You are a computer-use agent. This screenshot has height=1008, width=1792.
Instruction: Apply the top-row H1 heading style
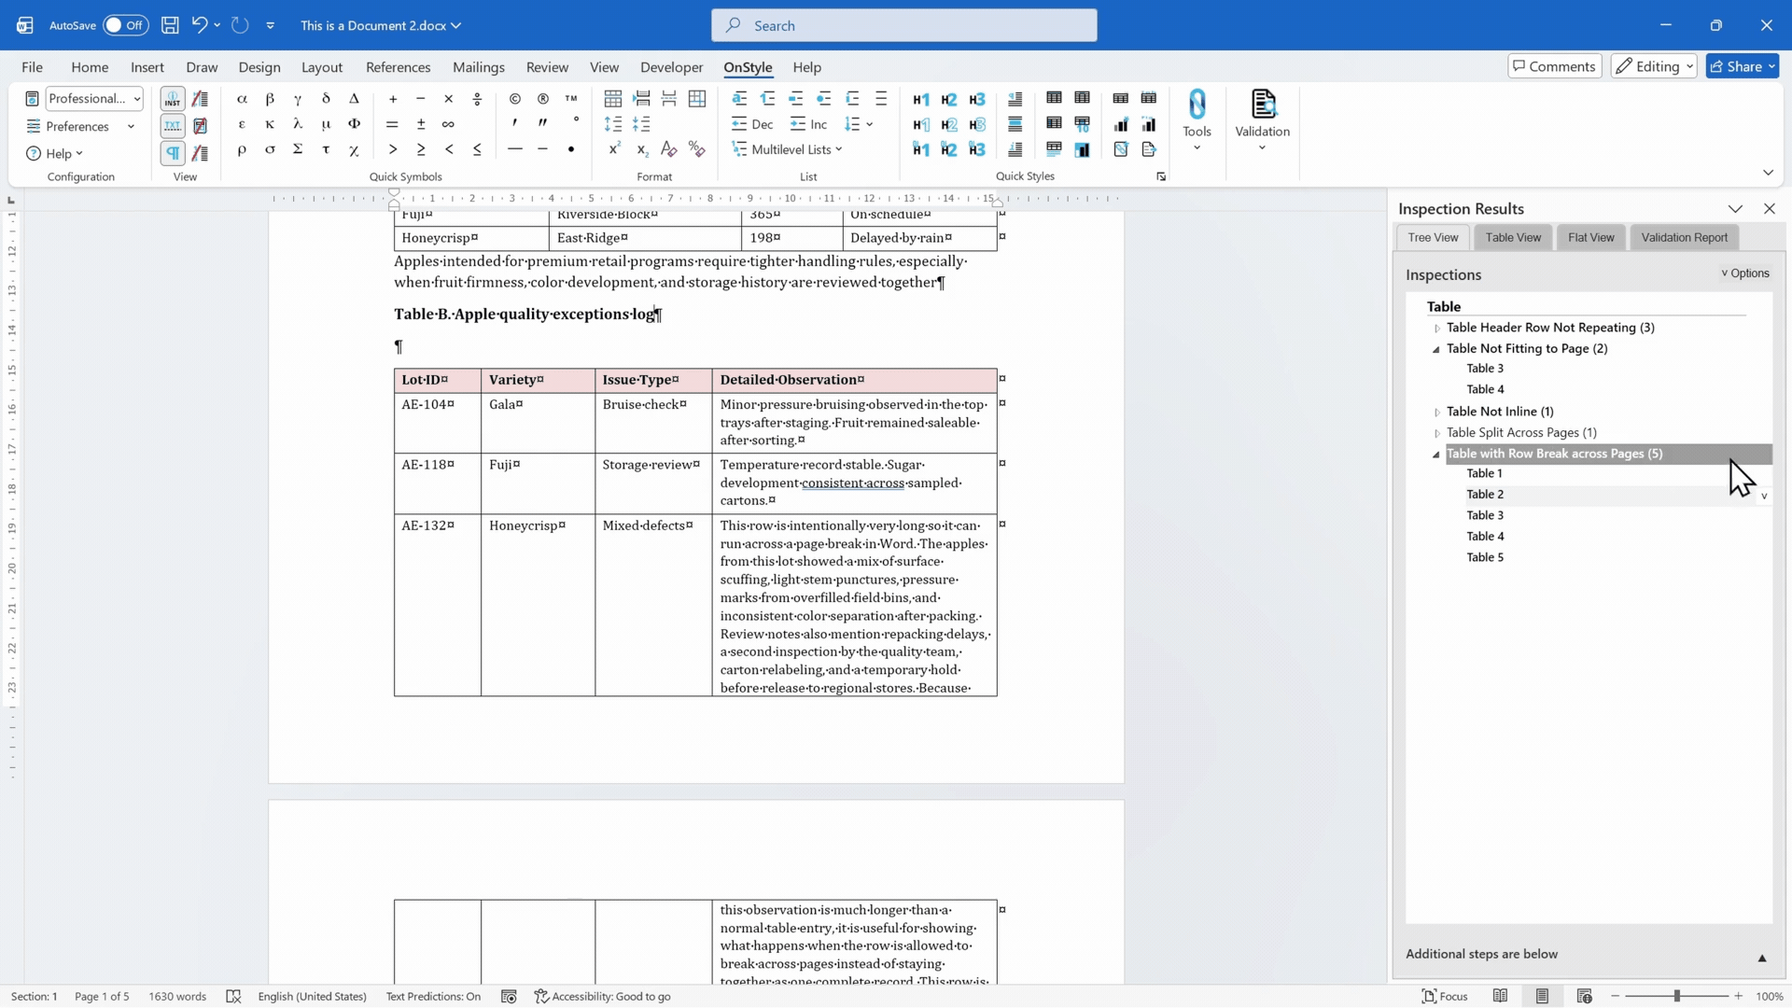921,99
